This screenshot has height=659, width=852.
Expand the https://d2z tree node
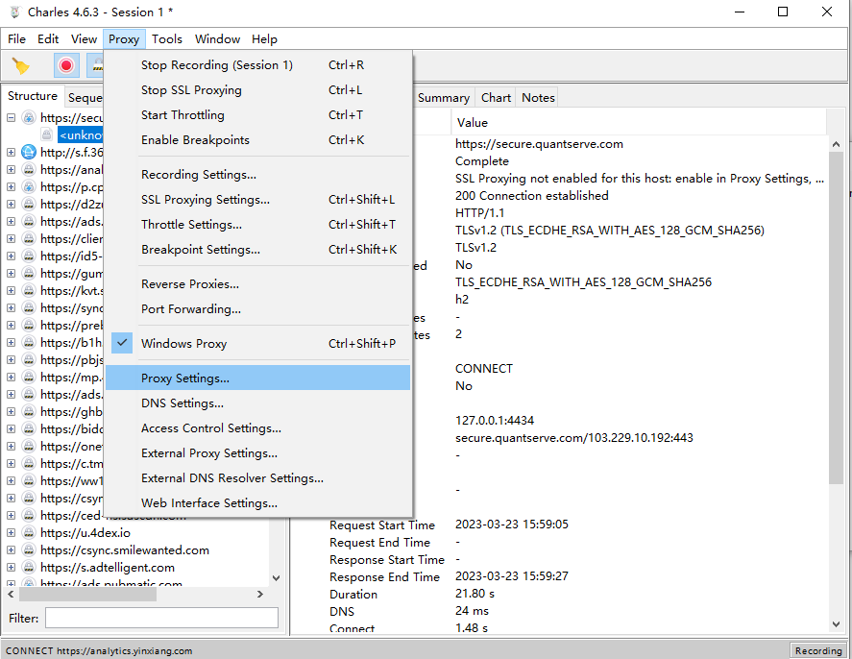(11, 205)
